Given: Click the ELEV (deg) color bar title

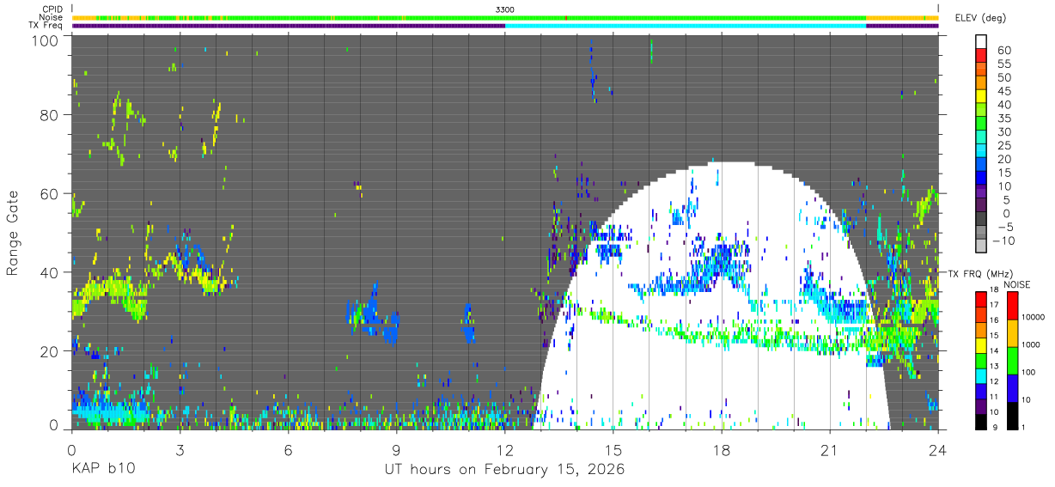Looking at the screenshot, I should click(x=980, y=17).
